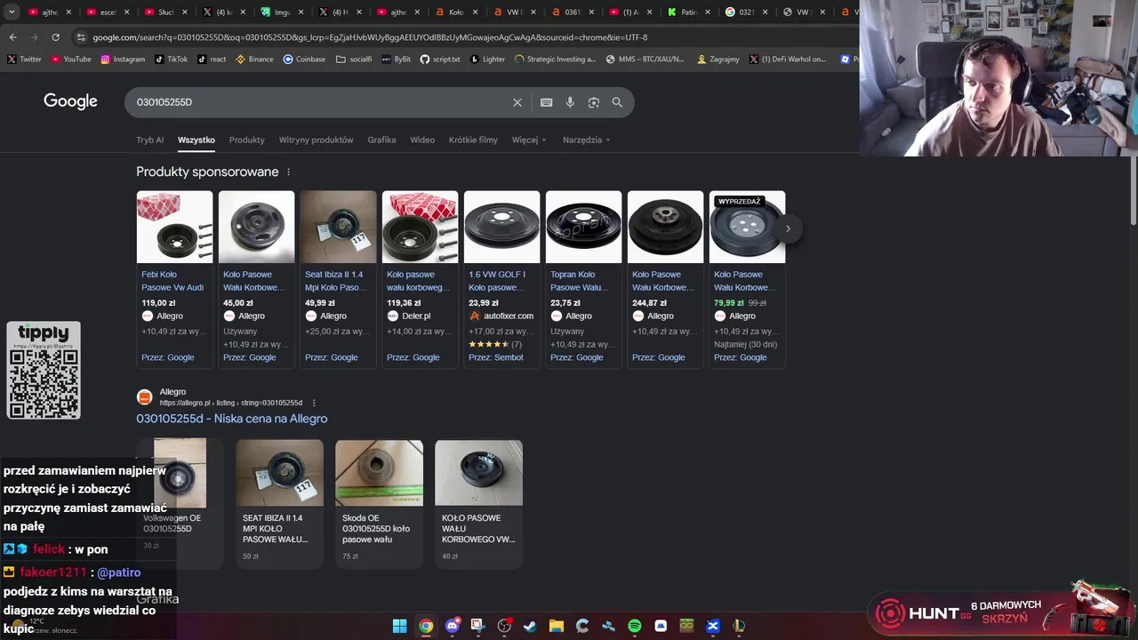The image size is (1138, 640).
Task: Open Twitter bookmark
Action: tap(24, 60)
